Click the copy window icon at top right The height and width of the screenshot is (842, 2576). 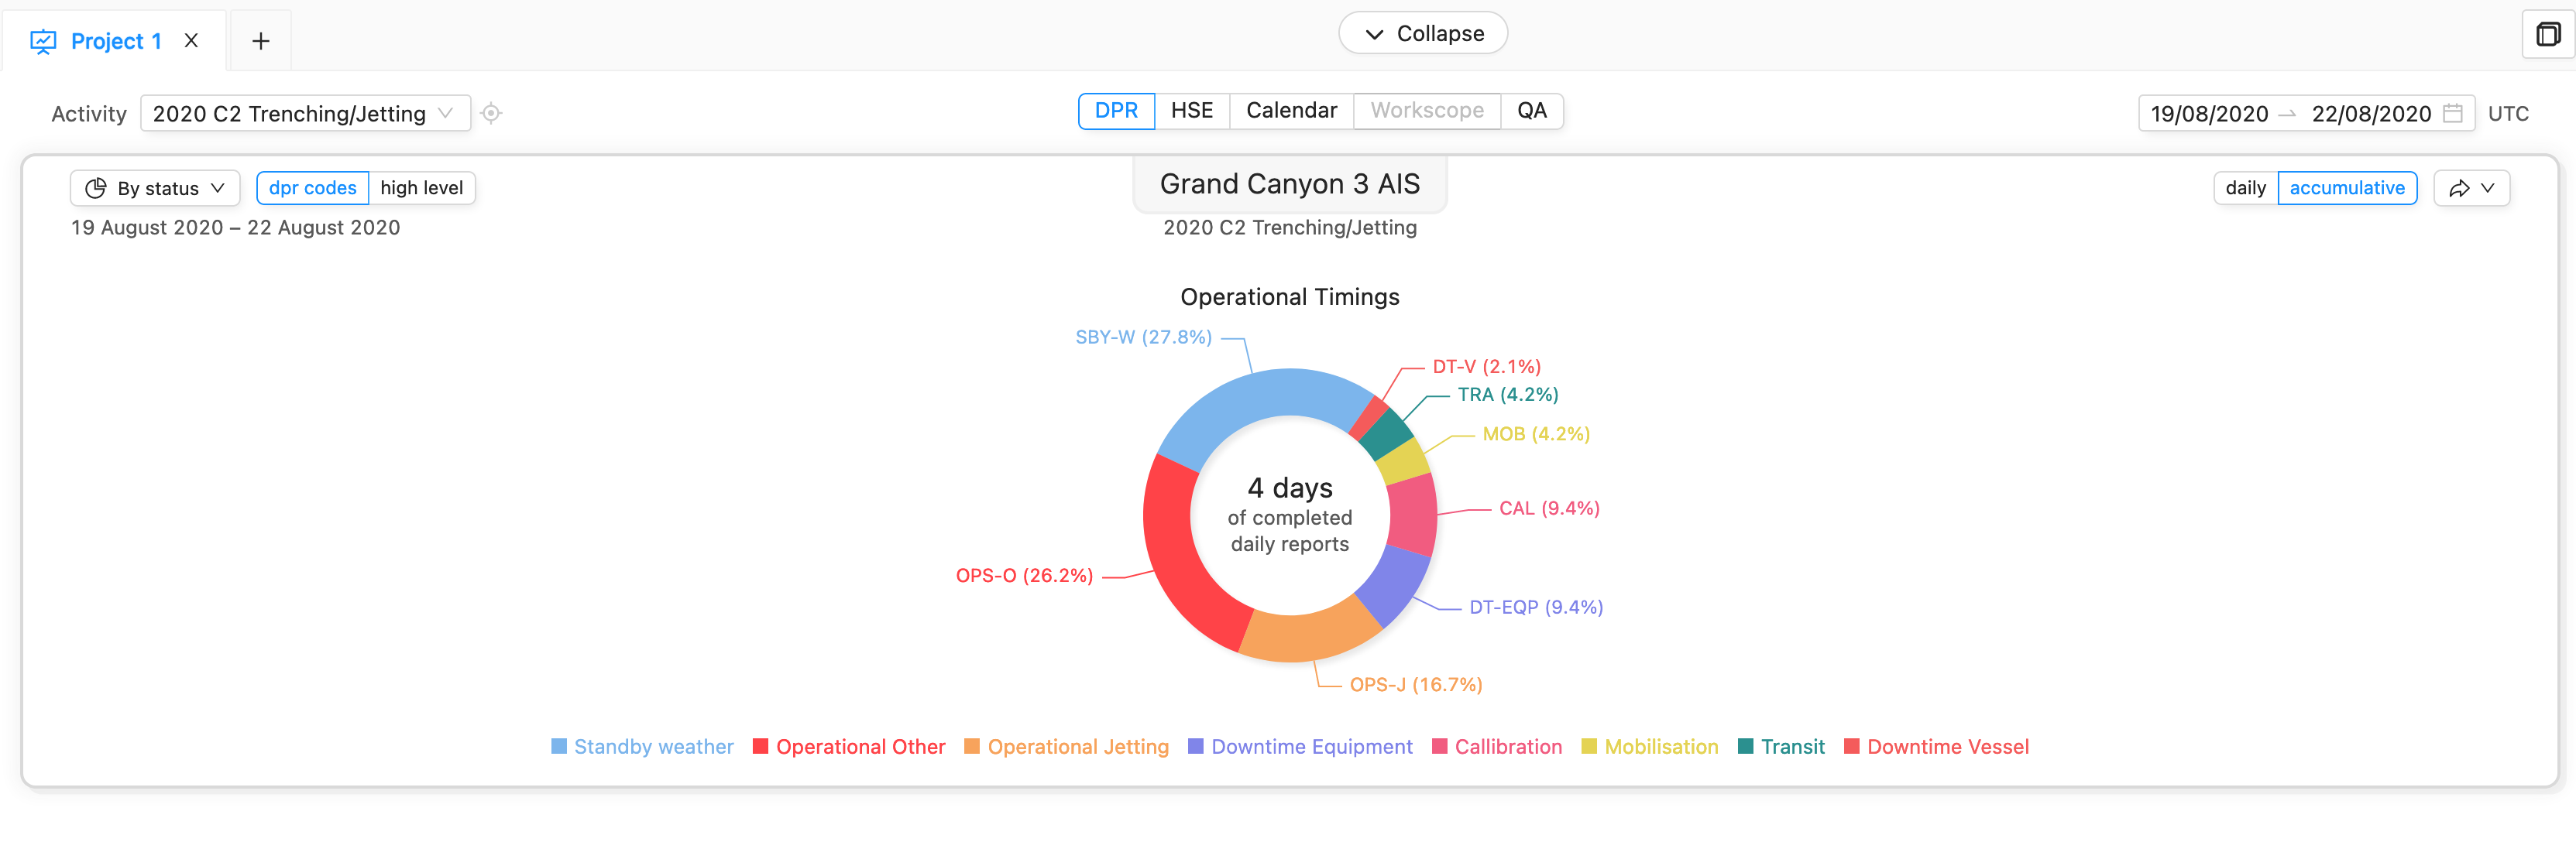pos(2548,35)
